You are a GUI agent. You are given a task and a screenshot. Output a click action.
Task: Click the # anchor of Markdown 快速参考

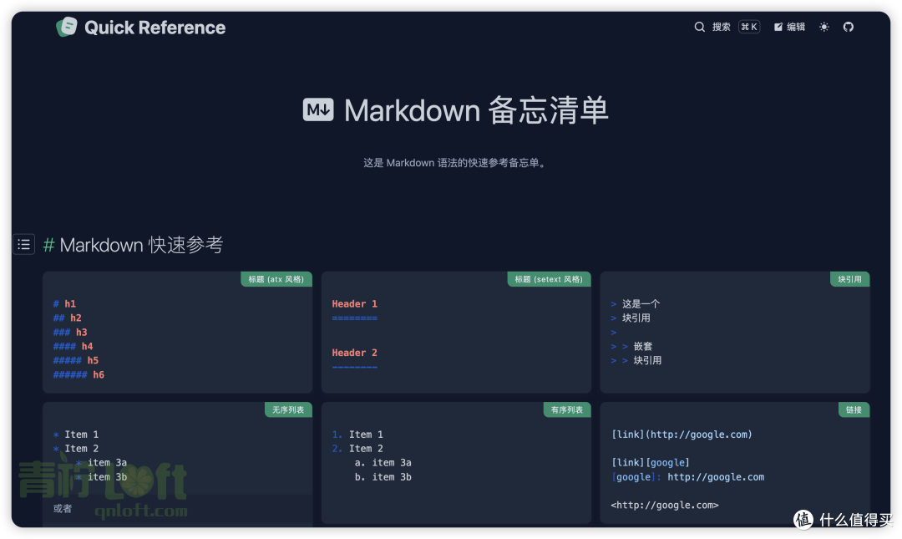pos(49,245)
